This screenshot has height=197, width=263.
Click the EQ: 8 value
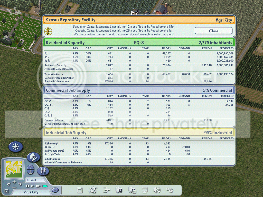coord(139,43)
